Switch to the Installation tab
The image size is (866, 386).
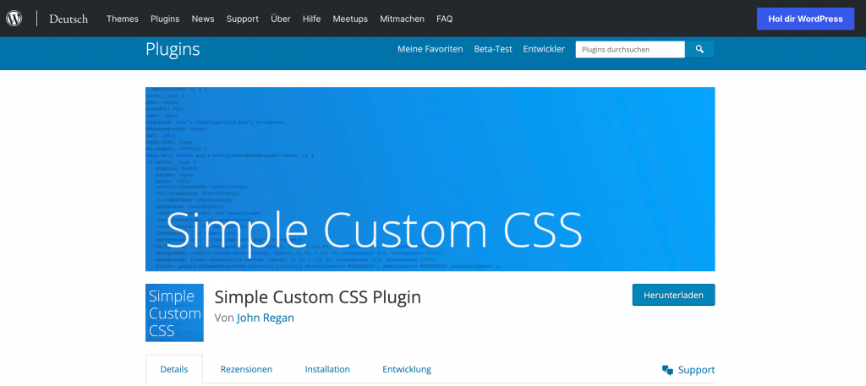point(327,369)
